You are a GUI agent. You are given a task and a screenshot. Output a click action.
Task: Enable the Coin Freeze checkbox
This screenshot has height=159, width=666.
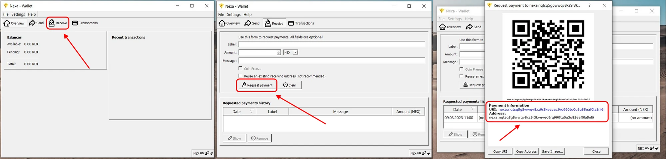point(240,68)
